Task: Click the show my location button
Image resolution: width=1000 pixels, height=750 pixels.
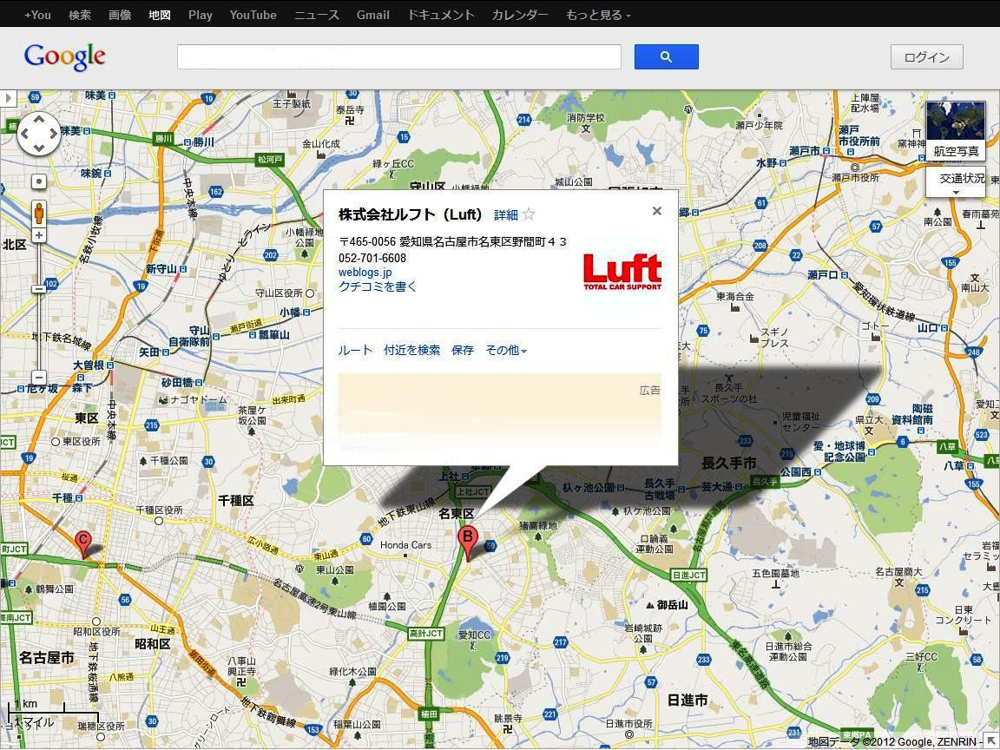Action: click(39, 181)
